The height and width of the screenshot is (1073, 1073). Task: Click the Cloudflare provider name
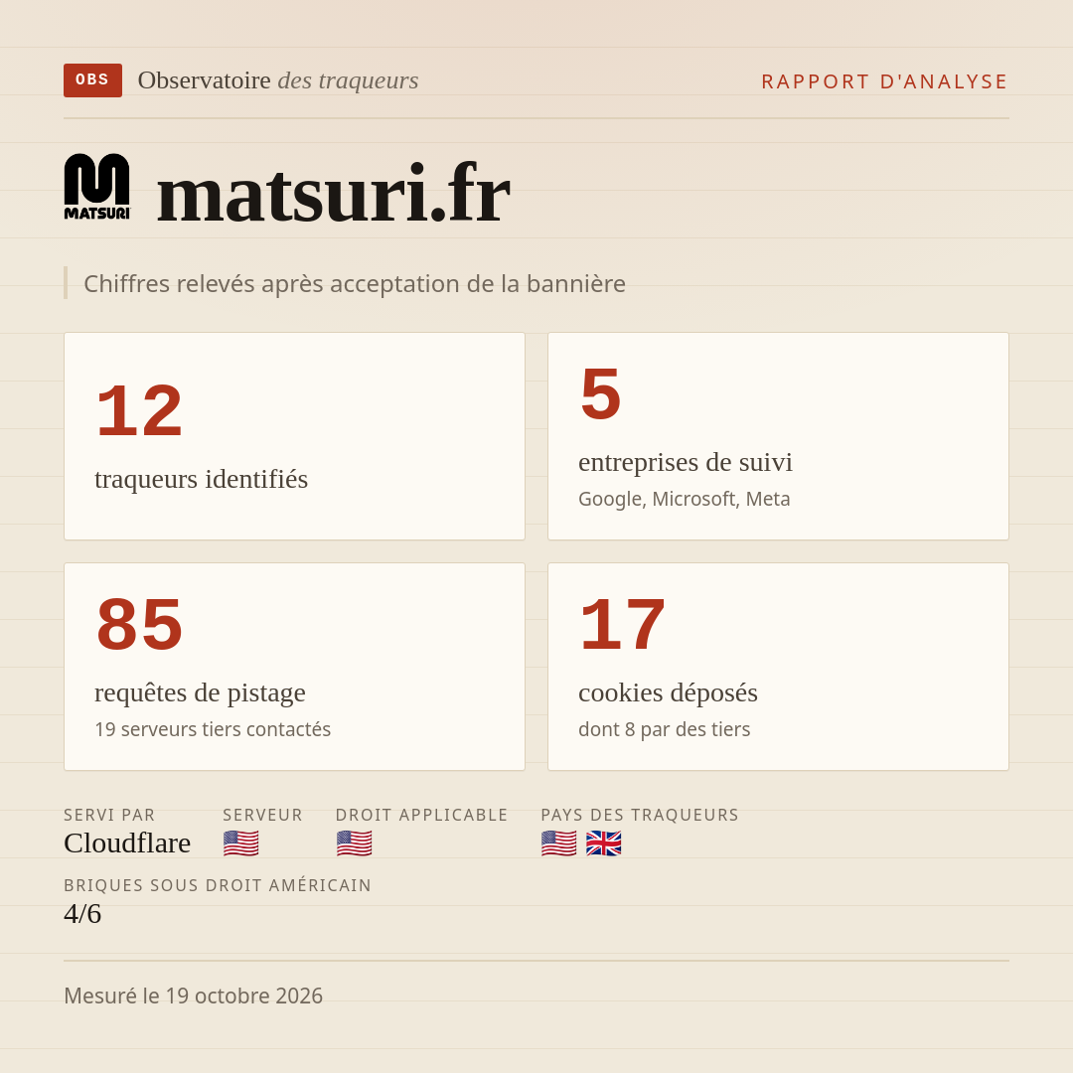(127, 843)
